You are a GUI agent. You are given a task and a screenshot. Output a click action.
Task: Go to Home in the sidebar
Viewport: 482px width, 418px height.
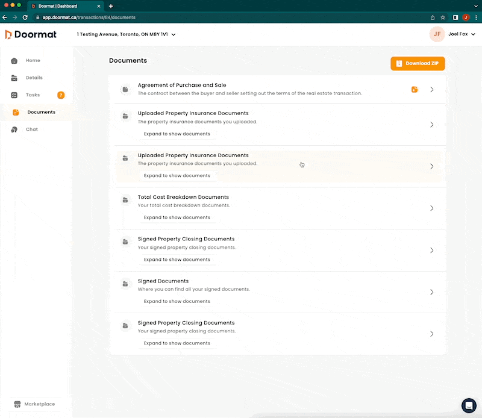tap(33, 61)
